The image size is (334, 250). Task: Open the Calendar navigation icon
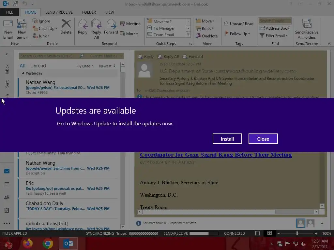click(x=7, y=184)
